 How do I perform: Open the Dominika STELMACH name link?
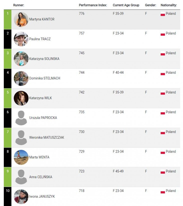click(x=45, y=78)
